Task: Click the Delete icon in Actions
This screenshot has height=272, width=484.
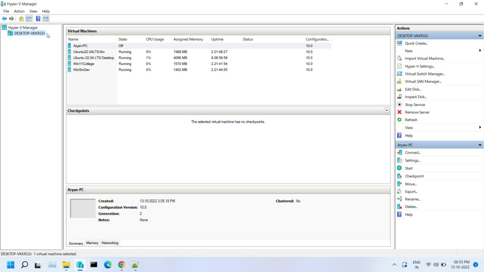Action: tap(399, 207)
